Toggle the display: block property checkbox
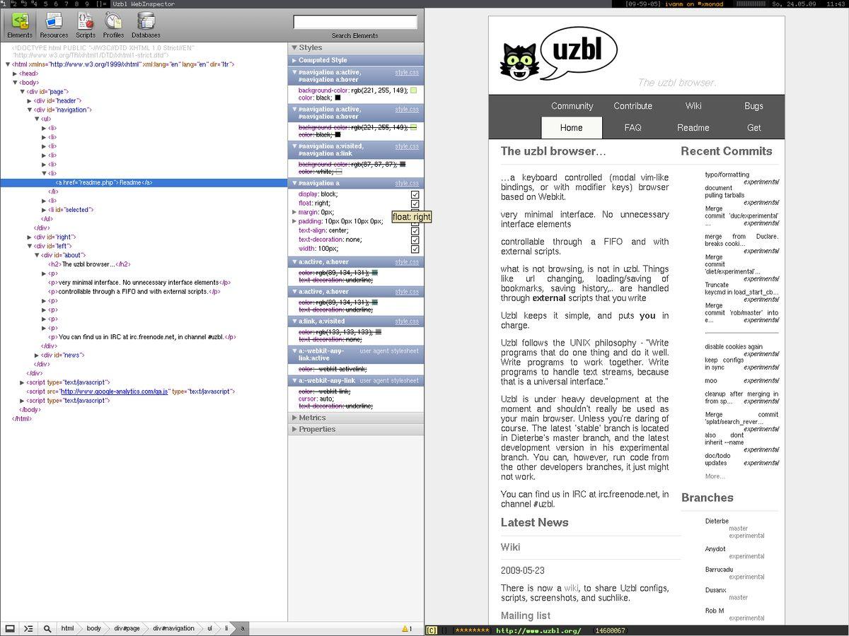 click(x=415, y=194)
